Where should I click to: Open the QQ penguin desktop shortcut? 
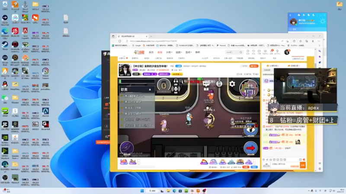click(5, 85)
